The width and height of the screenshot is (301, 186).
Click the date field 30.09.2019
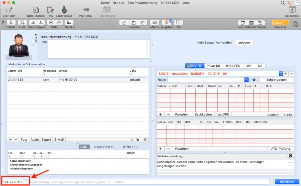pos(13,182)
